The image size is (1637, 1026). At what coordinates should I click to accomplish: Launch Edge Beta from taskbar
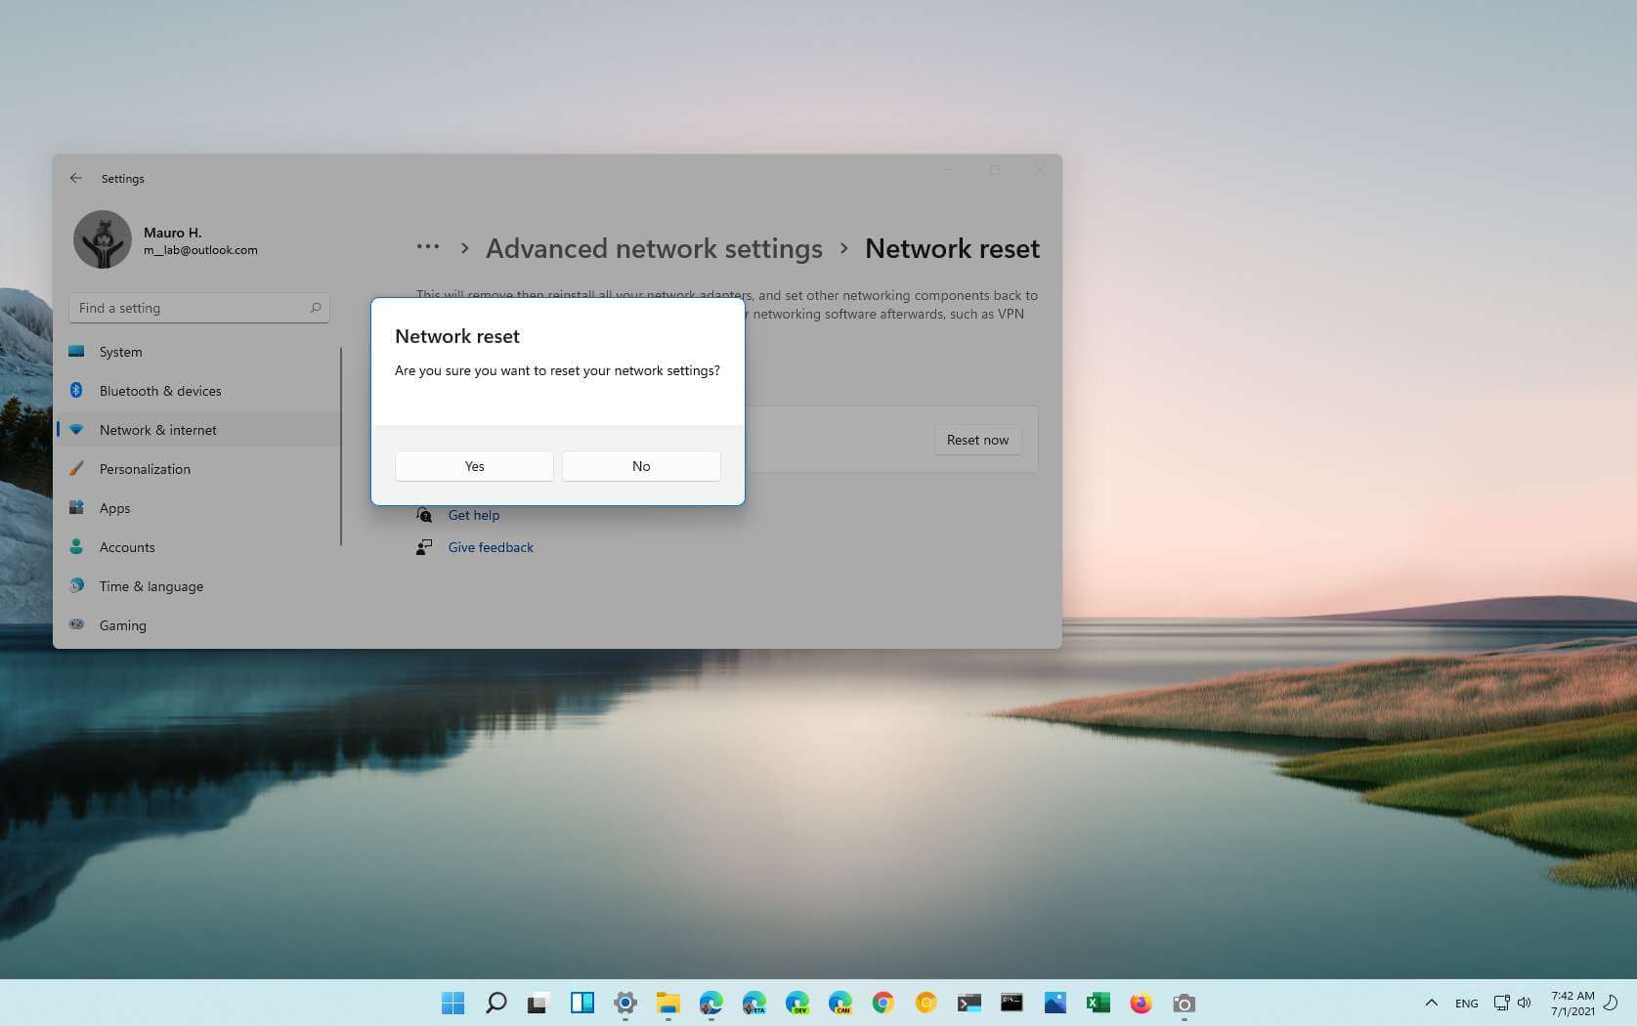coord(754,1003)
